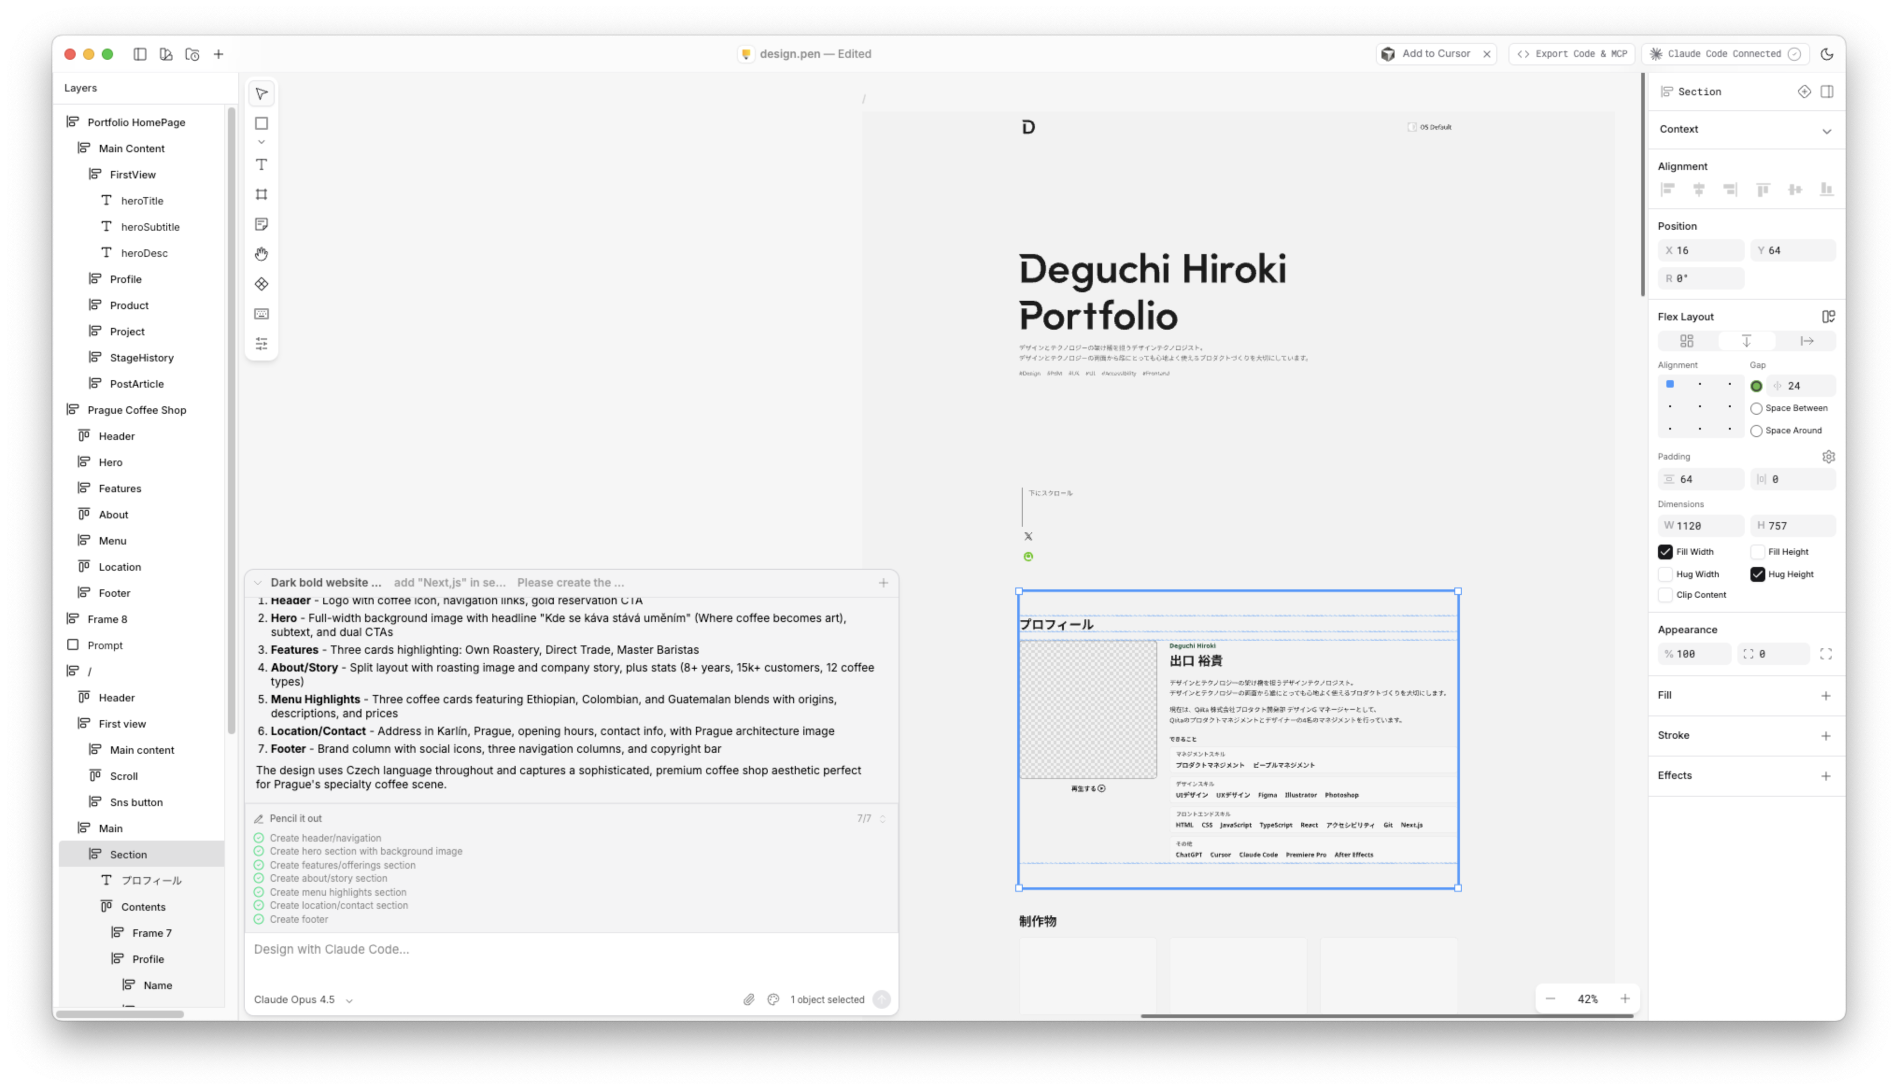Viewport: 1898px width, 1090px height.
Task: Toggle the left sidebar panel icon
Action: click(140, 54)
